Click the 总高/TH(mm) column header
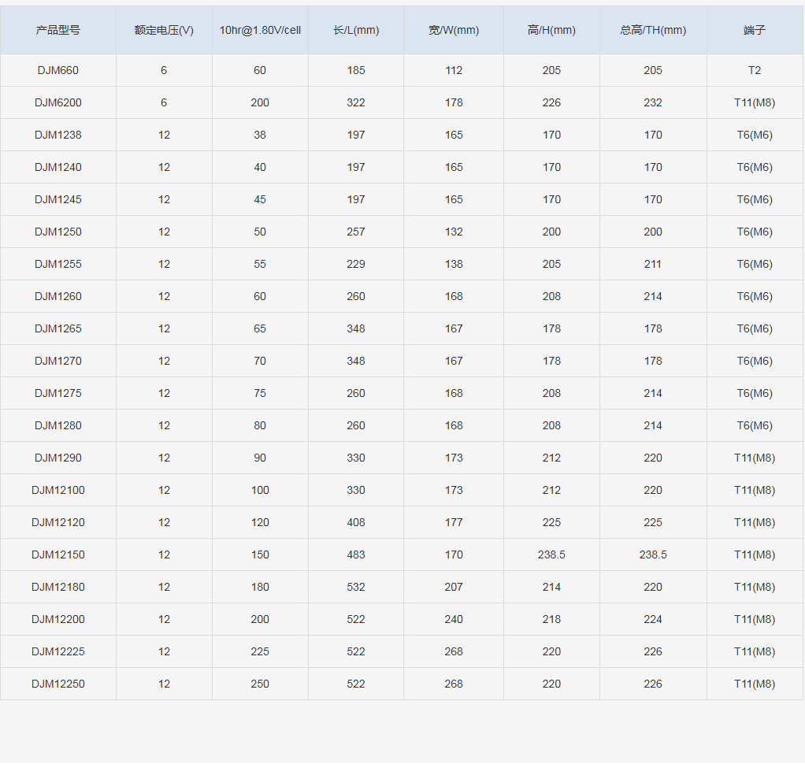 pos(653,30)
